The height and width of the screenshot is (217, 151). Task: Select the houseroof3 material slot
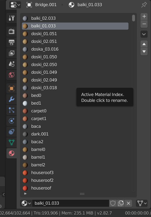click(x=75, y=173)
